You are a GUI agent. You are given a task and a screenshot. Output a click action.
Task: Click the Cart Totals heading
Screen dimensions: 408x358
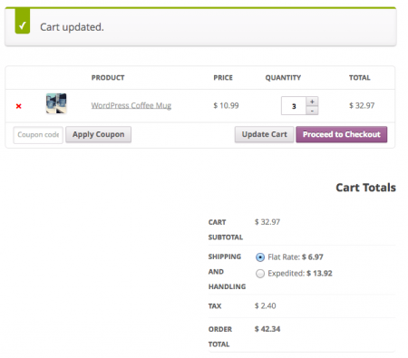point(365,188)
